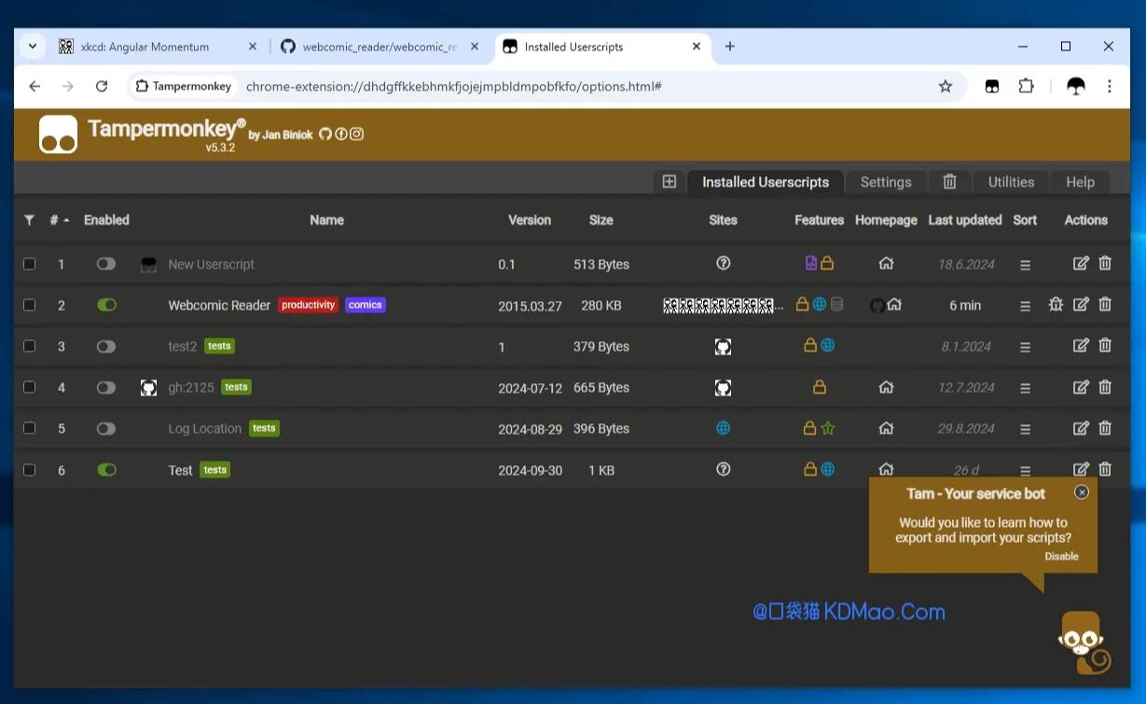Open the Chrome extensions puzzle icon
This screenshot has width=1146, height=704.
pyautogui.click(x=1027, y=86)
